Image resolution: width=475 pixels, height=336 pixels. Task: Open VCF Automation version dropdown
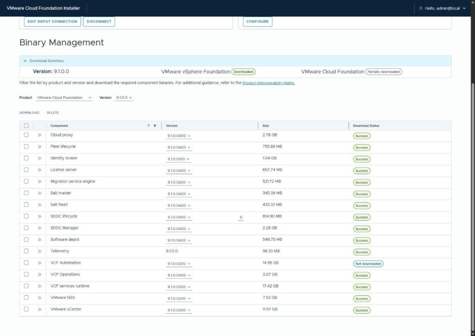pyautogui.click(x=179, y=264)
